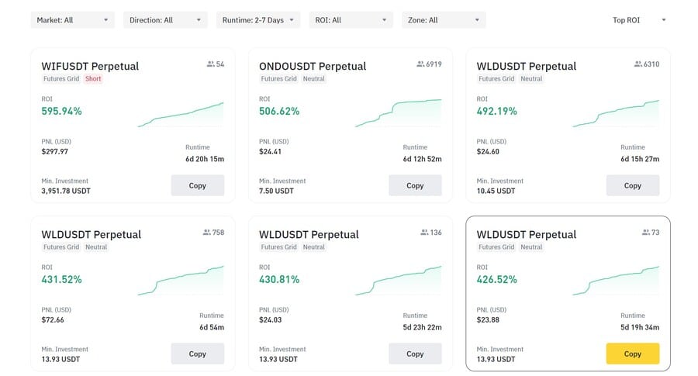The image size is (698, 376).
Task: Click the copiers icon showing 758
Action: pos(206,232)
